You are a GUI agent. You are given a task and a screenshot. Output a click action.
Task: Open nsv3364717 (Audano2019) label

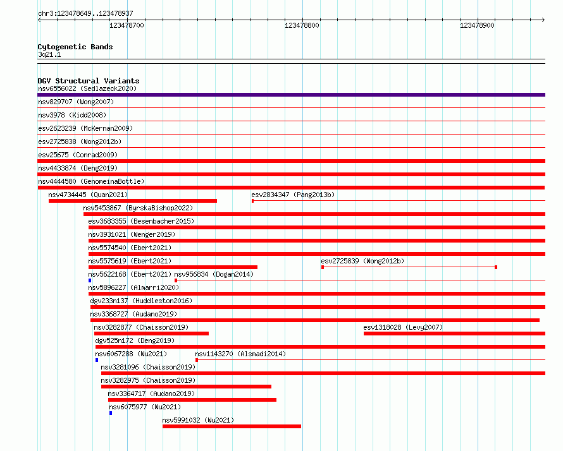(151, 394)
